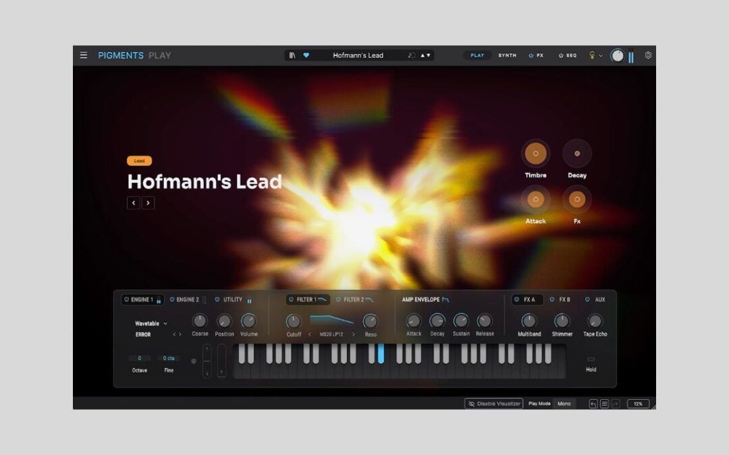The height and width of the screenshot is (455, 729).
Task: Click the Fine tune cents field
Action: click(168, 358)
